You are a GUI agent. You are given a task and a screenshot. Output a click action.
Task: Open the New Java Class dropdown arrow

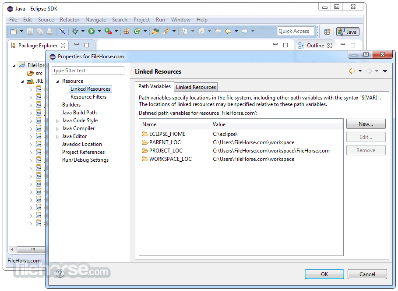coord(145,31)
